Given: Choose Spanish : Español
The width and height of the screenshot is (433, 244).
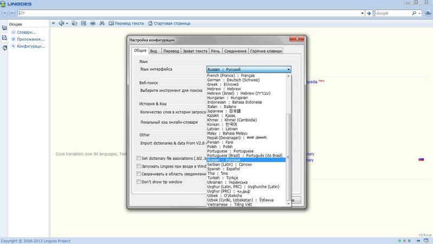Looking at the screenshot, I should tap(246, 169).
